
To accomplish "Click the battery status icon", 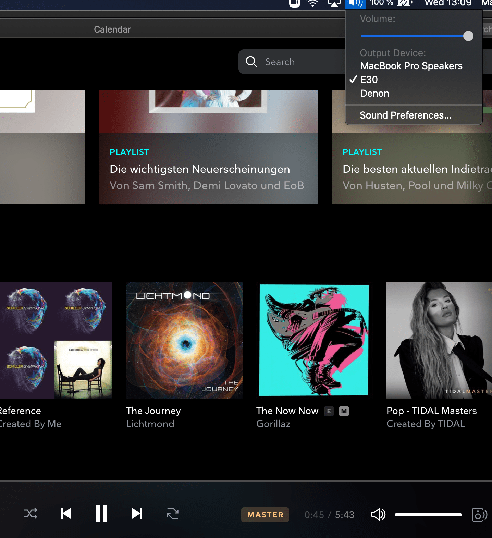I will coord(404,3).
